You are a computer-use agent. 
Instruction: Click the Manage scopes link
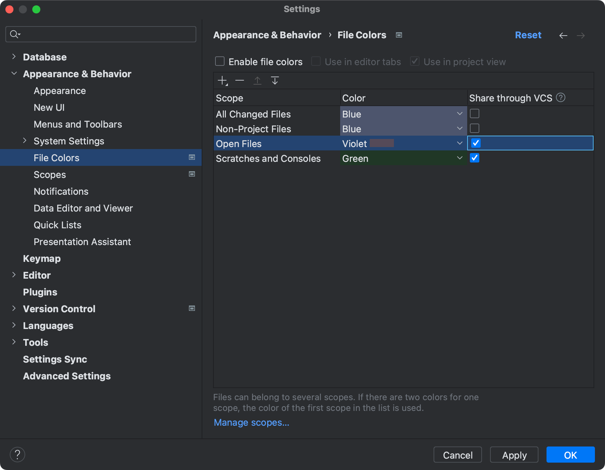[251, 422]
